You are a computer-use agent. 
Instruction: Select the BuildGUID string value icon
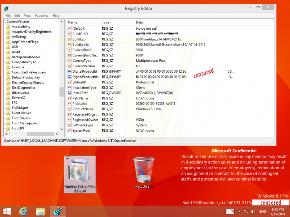pos(70,34)
